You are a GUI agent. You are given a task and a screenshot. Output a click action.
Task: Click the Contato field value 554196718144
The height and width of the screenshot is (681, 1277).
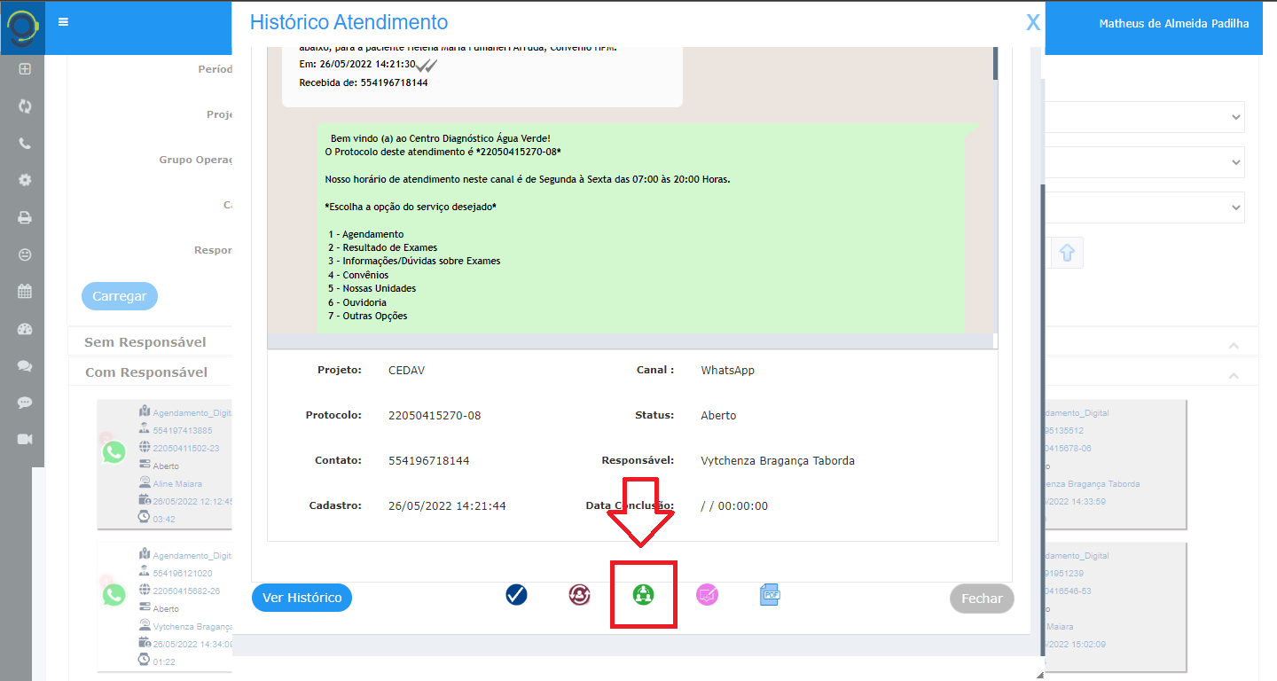[x=429, y=460]
